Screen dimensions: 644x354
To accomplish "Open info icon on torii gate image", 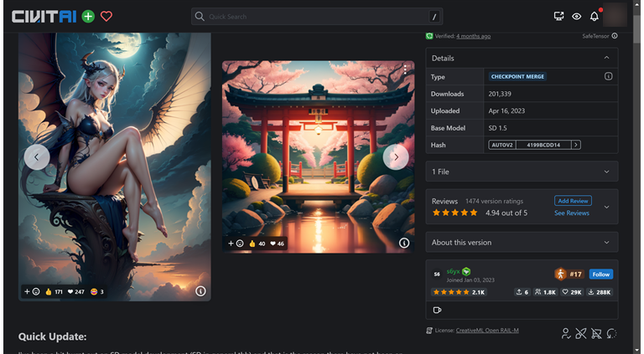I will point(404,244).
